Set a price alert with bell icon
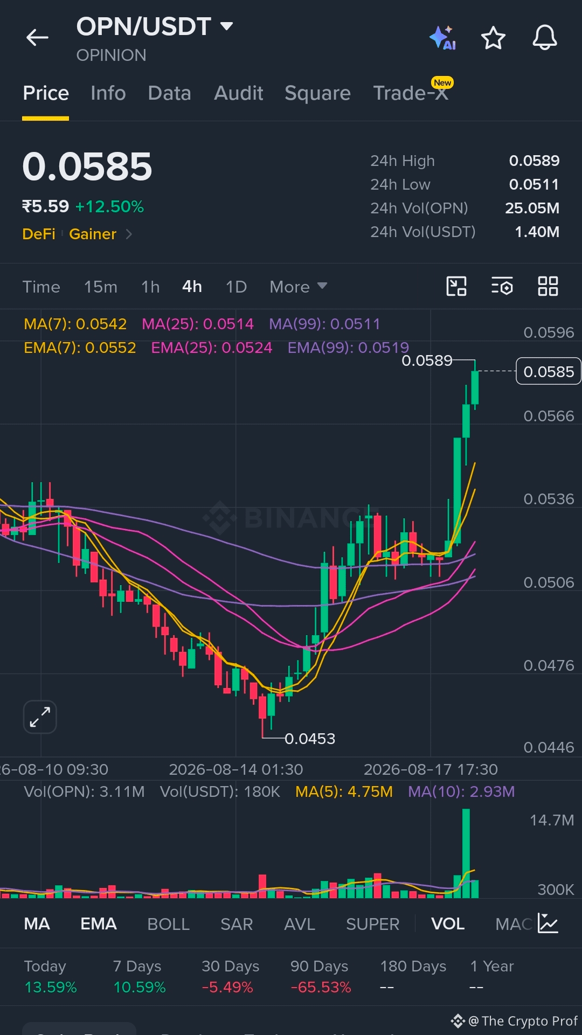 (x=545, y=38)
